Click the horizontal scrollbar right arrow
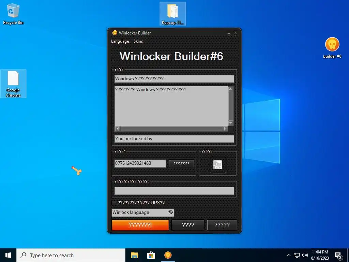This screenshot has height=262, width=349. click(x=225, y=129)
